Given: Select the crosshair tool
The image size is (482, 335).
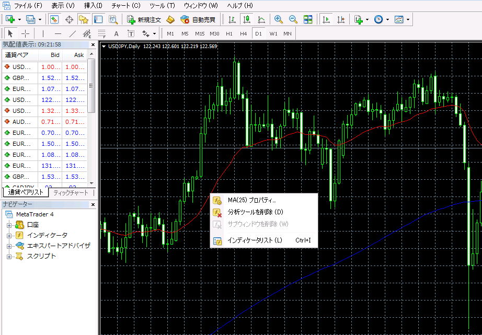Looking at the screenshot, I should coord(26,33).
